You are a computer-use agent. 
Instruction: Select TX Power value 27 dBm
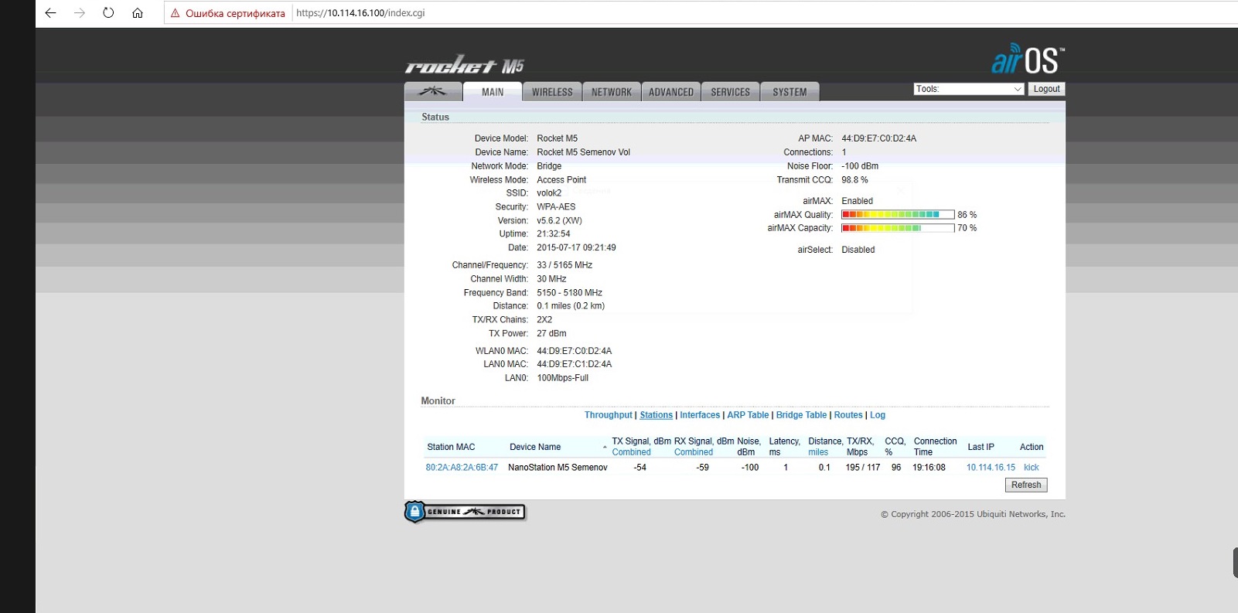551,334
